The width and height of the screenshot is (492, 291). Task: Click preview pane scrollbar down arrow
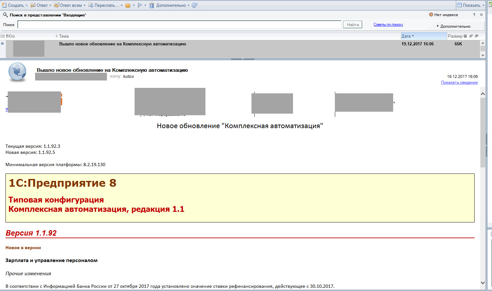[483, 283]
